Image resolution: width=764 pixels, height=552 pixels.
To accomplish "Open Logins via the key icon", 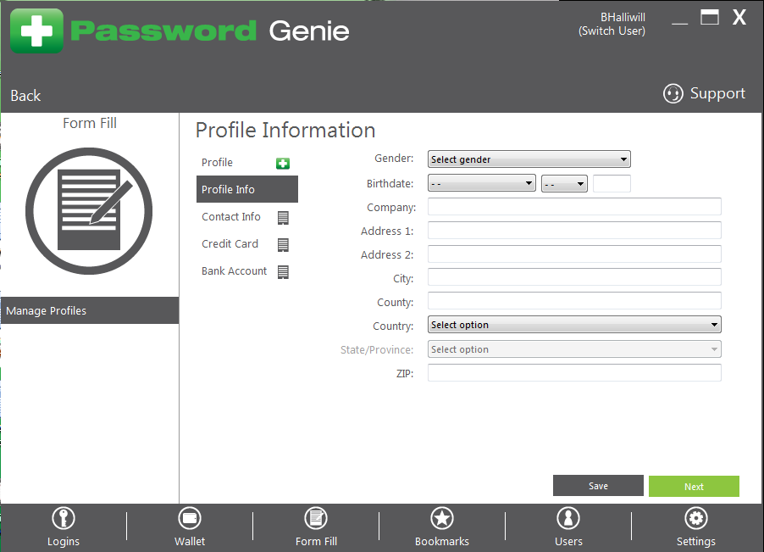I will [64, 518].
